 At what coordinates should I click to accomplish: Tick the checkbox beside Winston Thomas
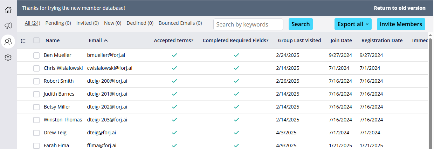click(x=36, y=120)
